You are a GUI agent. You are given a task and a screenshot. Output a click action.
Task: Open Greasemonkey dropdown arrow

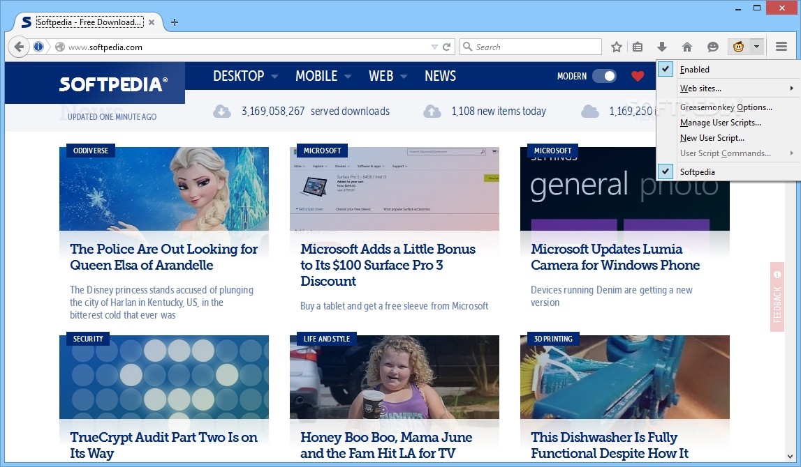pos(756,47)
